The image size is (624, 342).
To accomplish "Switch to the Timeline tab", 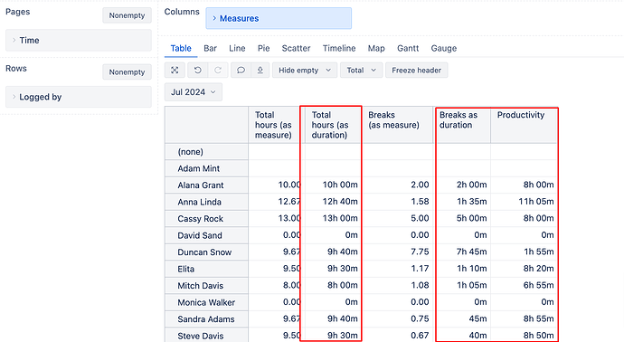I will click(x=339, y=48).
